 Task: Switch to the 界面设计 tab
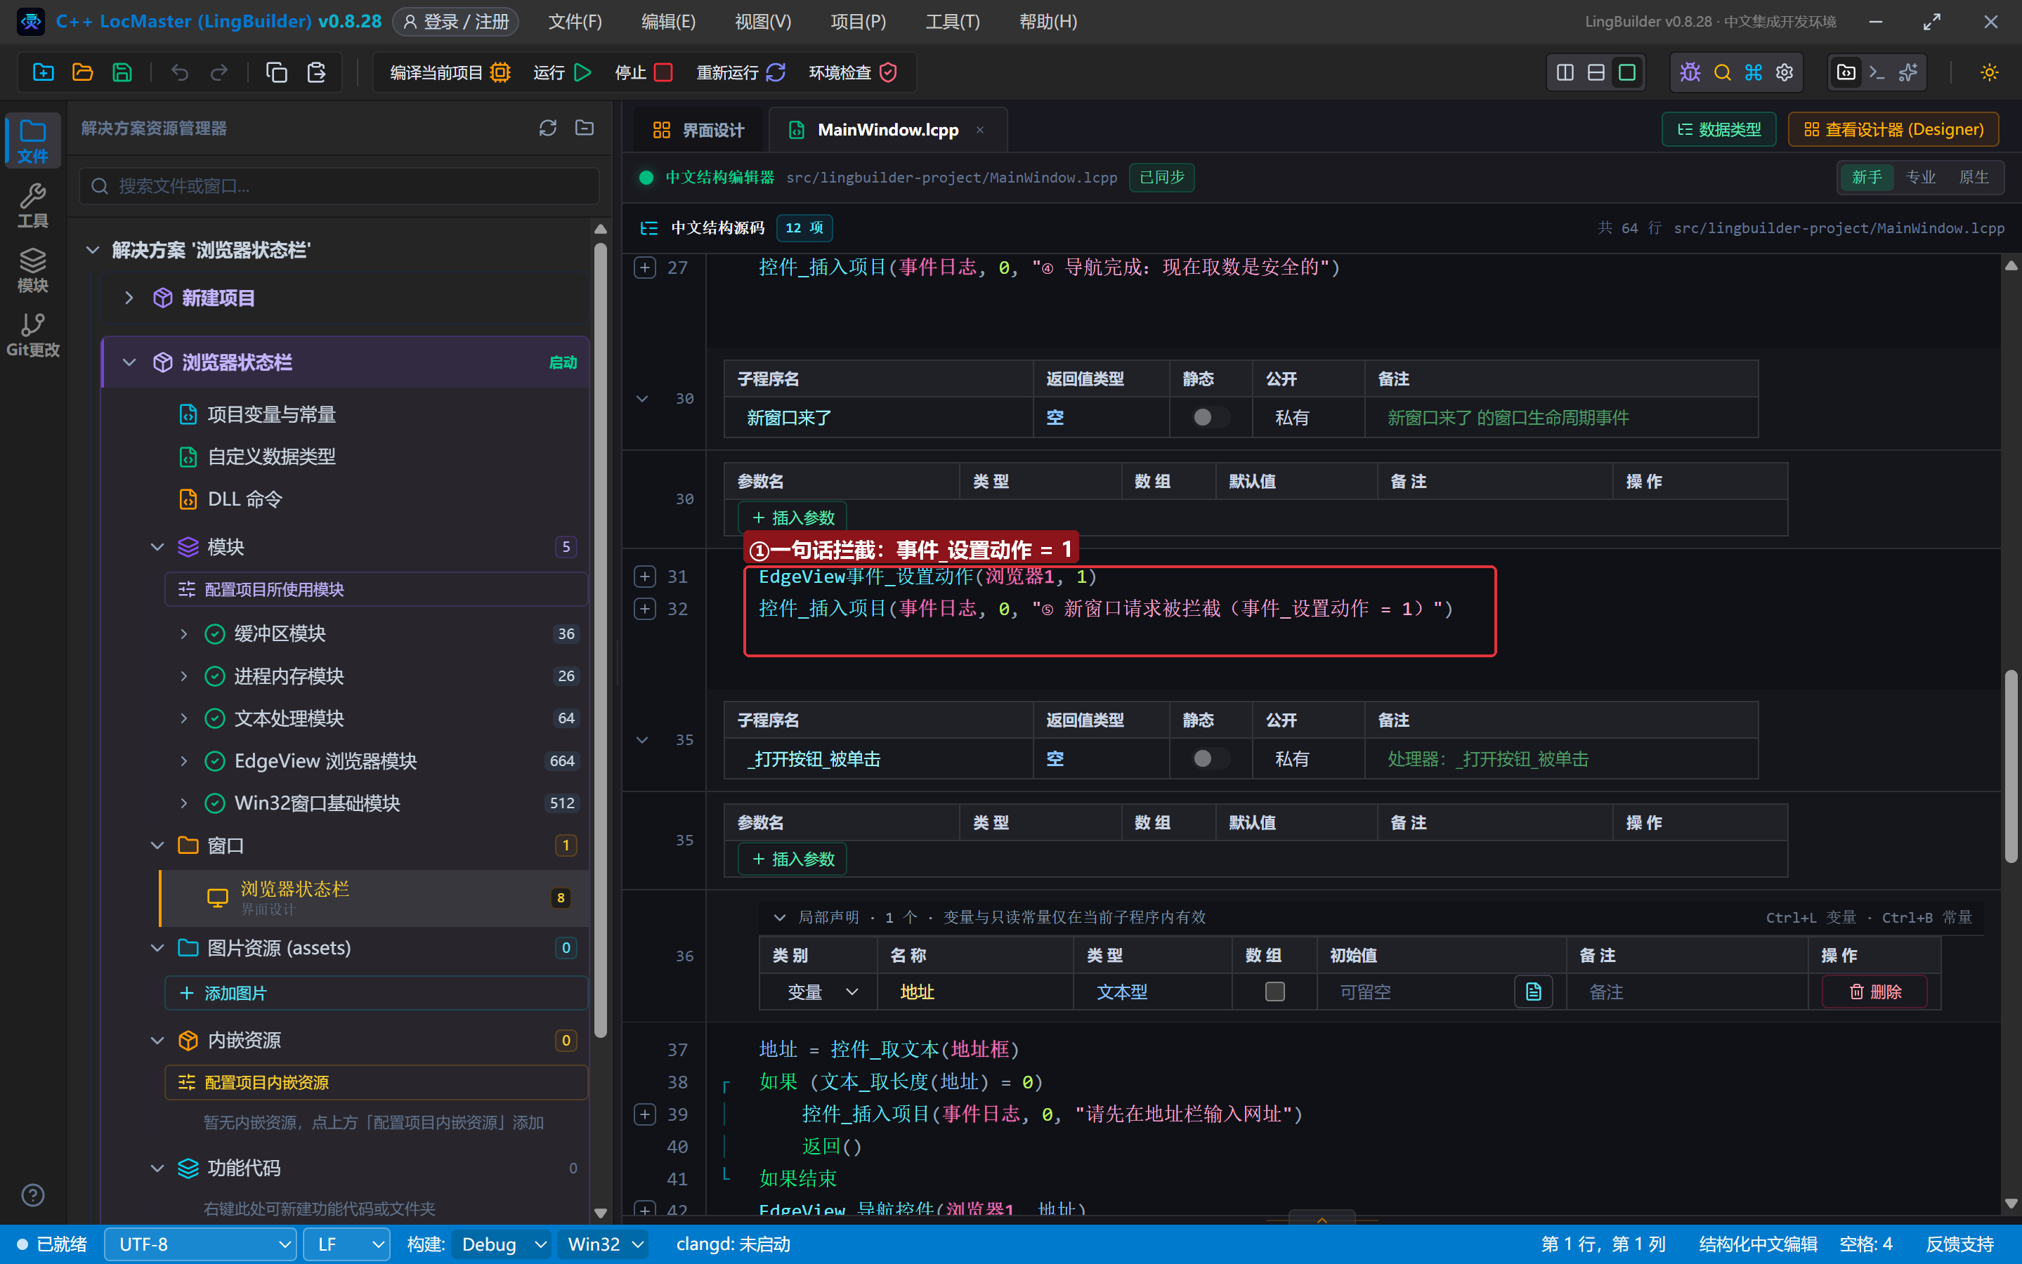tap(698, 130)
